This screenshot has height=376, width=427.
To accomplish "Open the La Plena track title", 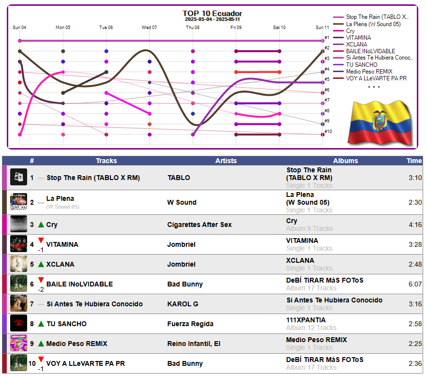I will click(60, 198).
